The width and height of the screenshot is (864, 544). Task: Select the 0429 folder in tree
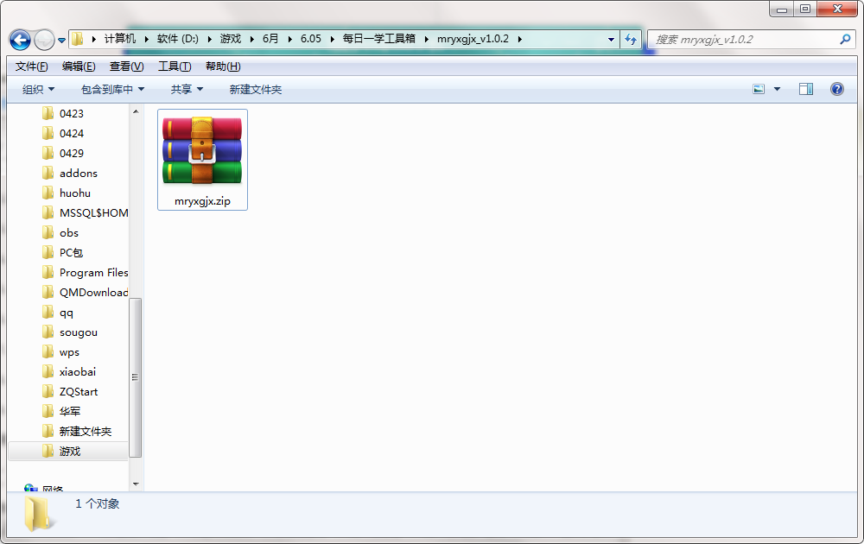(72, 153)
